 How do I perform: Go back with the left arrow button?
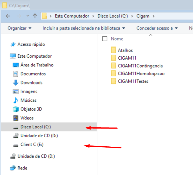(x=8, y=16)
